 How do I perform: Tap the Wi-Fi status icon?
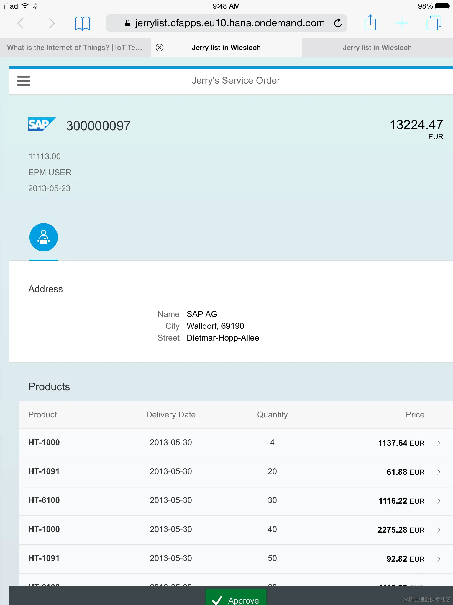(x=25, y=6)
